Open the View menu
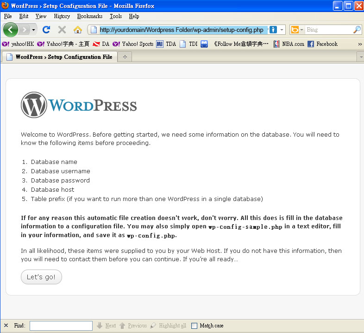The height and width of the screenshot is (333, 364). click(x=41, y=16)
